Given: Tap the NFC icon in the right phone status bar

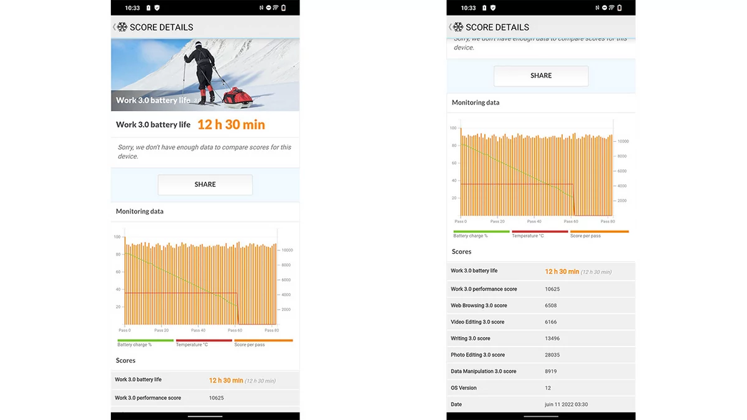Looking at the screenshot, I should coord(596,8).
